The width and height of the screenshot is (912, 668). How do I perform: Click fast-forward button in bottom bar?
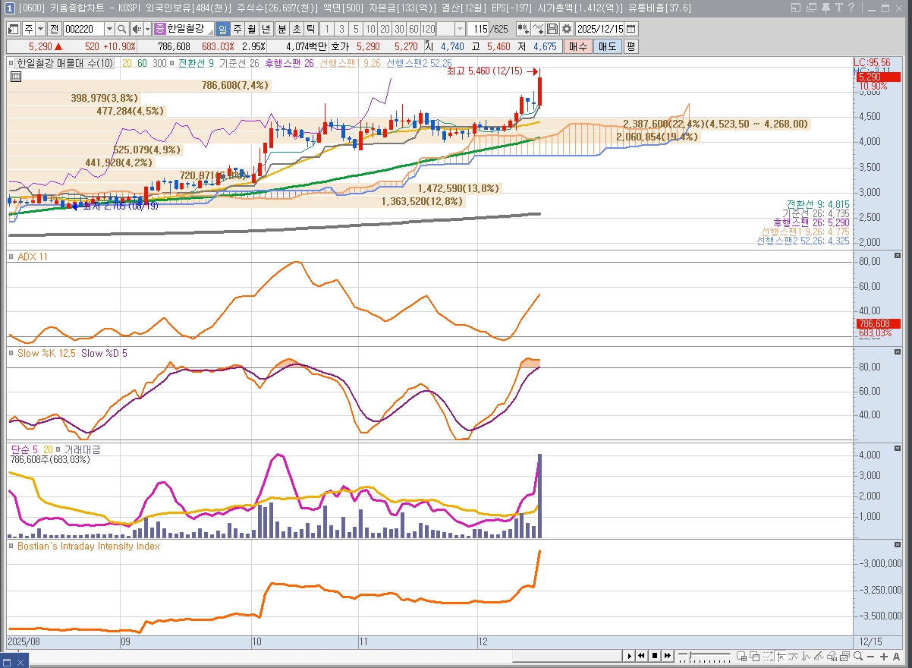[x=668, y=656]
